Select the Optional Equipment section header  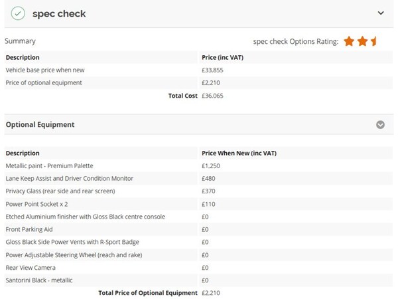coord(40,124)
